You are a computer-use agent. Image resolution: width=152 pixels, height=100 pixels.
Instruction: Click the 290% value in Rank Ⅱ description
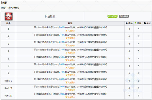click(62, 87)
